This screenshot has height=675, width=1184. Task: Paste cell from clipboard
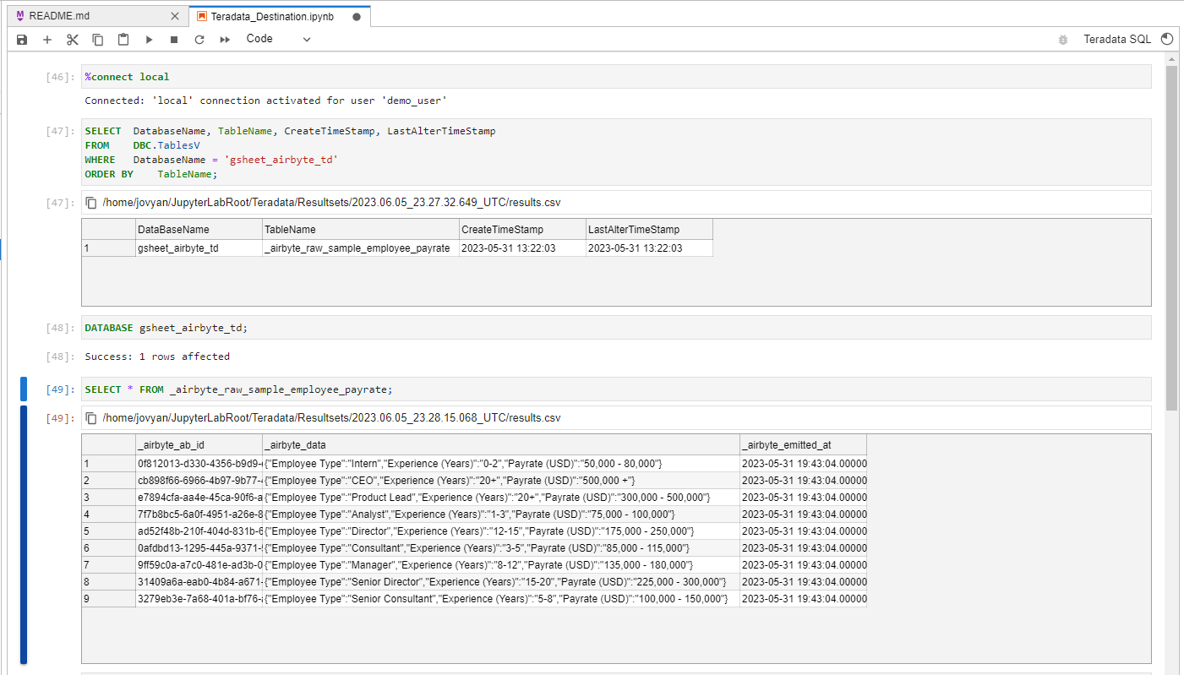[x=123, y=39]
